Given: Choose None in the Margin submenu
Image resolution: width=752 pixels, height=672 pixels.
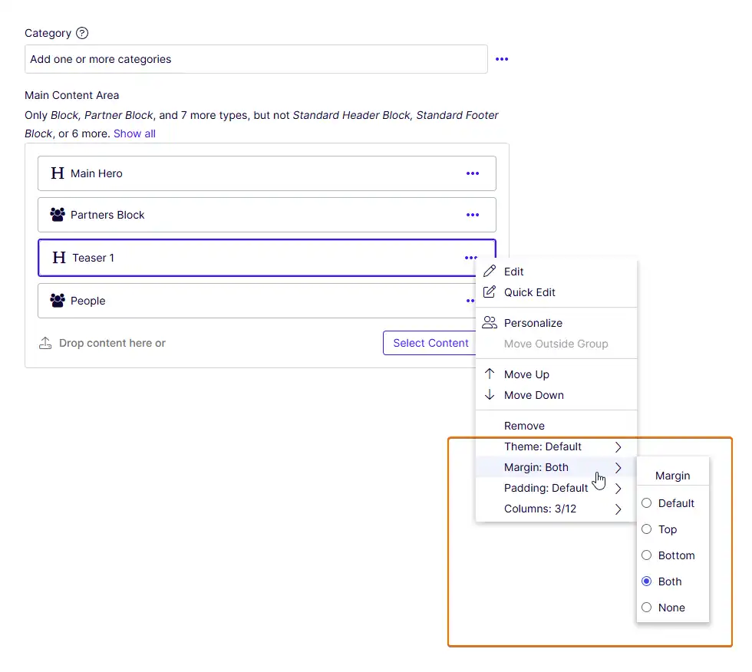Looking at the screenshot, I should (x=647, y=608).
